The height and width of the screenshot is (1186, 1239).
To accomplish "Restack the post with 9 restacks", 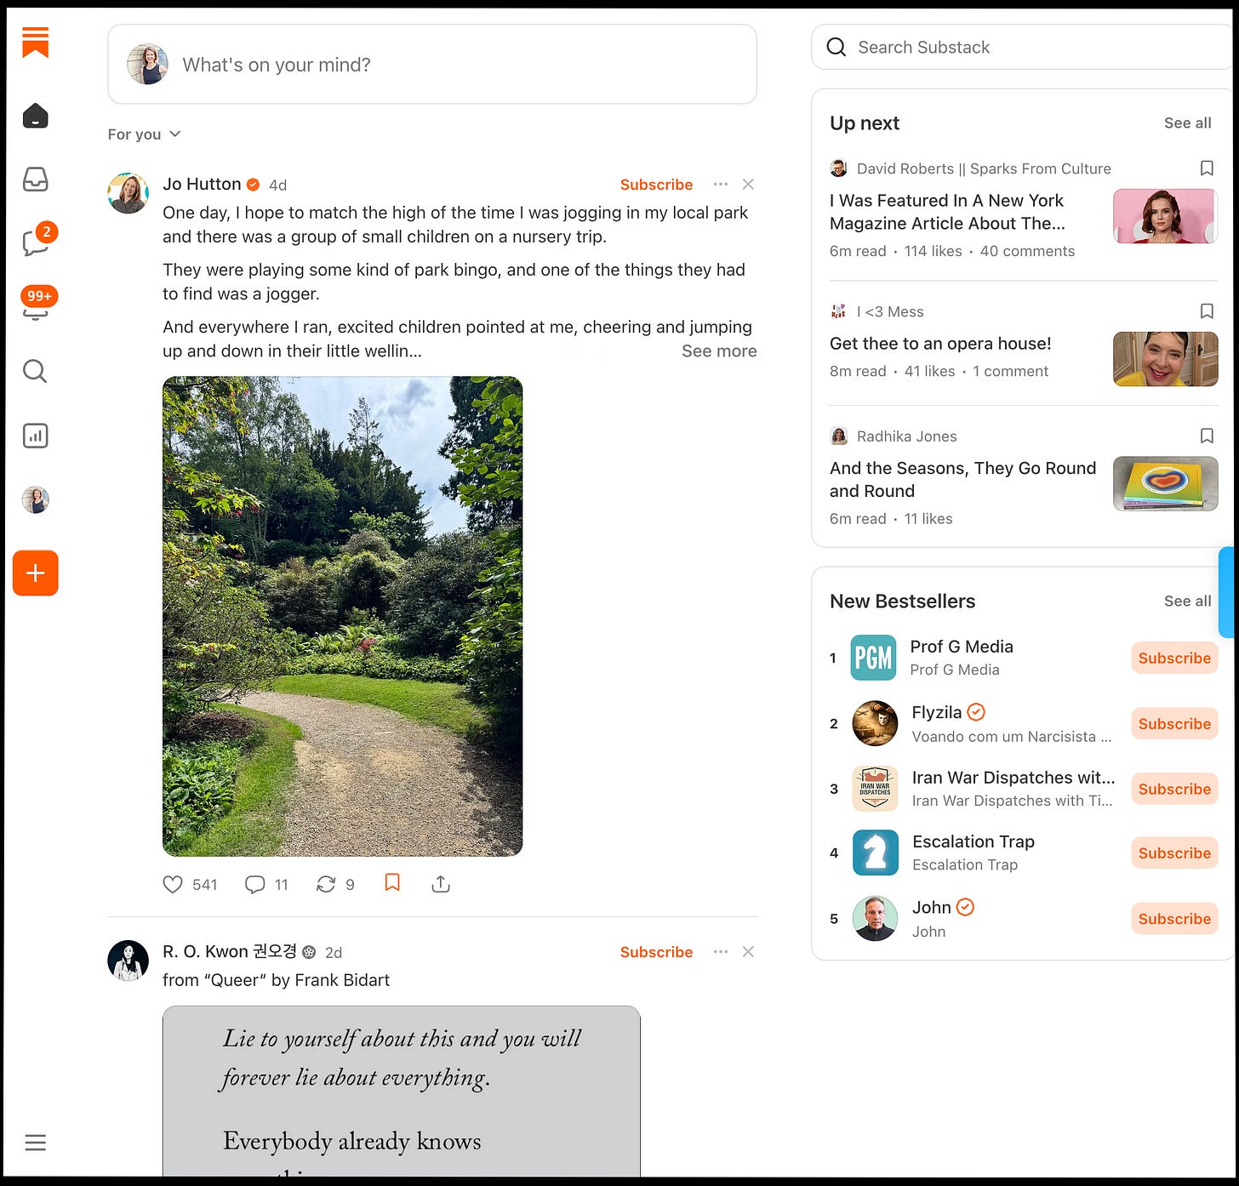I will pos(335,885).
